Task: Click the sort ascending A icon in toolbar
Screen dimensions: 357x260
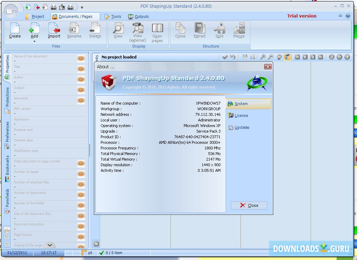Action: [x=245, y=57]
